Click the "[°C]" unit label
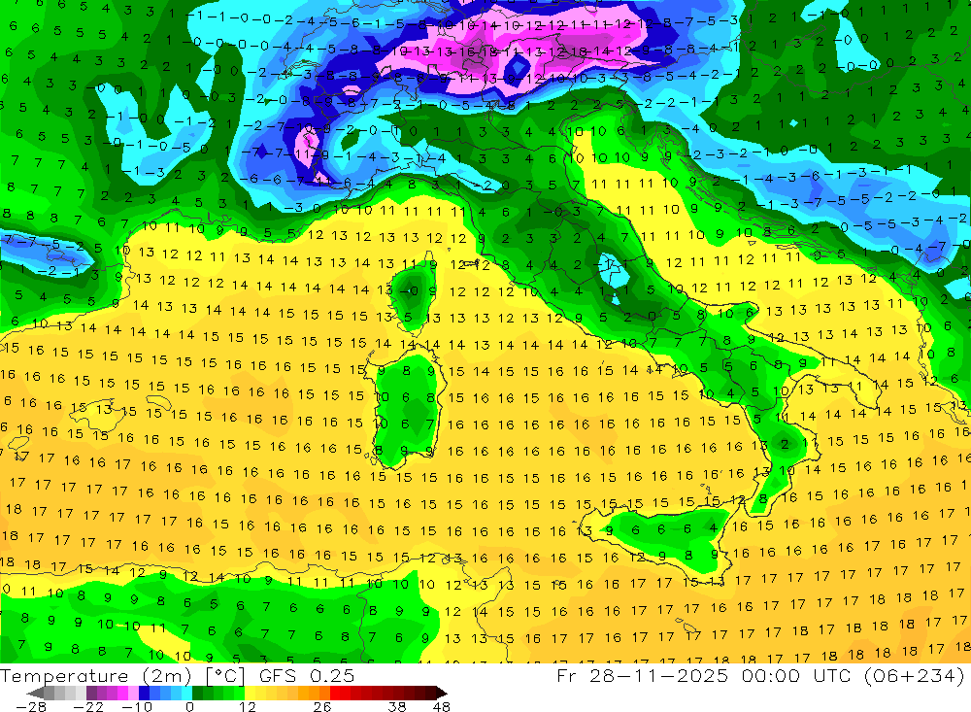Screen dimensions: 971x712 click(x=225, y=676)
